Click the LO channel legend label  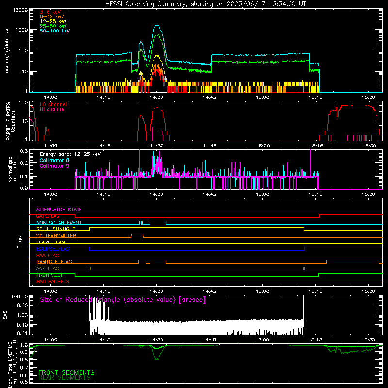click(x=53, y=104)
